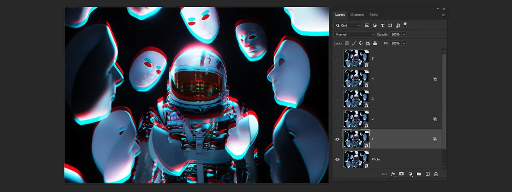Image resolution: width=512 pixels, height=192 pixels.
Task: Click blending options icon on layer 2
Action: 435,119
